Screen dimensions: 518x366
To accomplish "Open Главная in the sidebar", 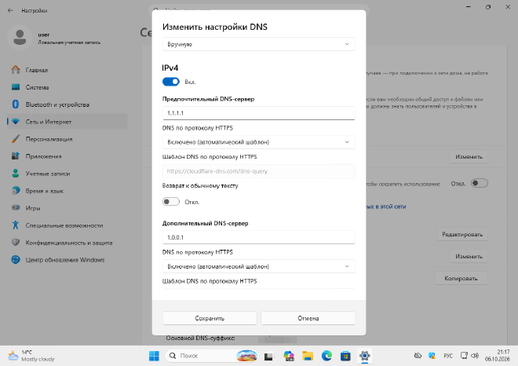I will click(x=67, y=70).
